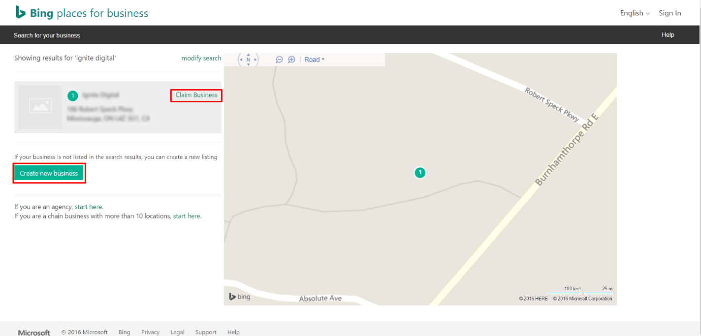Click the © 2016 Microsoft Corporation map credit
Viewport: 701px width, 336px height.
582,299
